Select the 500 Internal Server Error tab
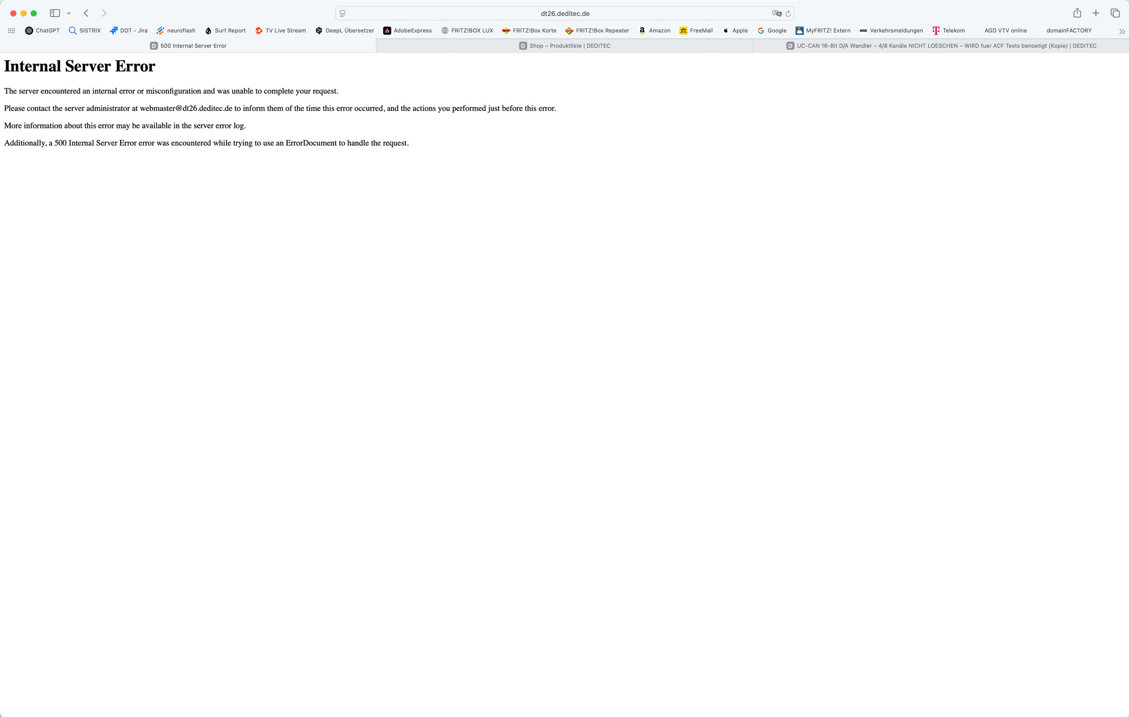Viewport: 1129px width, 717px height. click(188, 46)
